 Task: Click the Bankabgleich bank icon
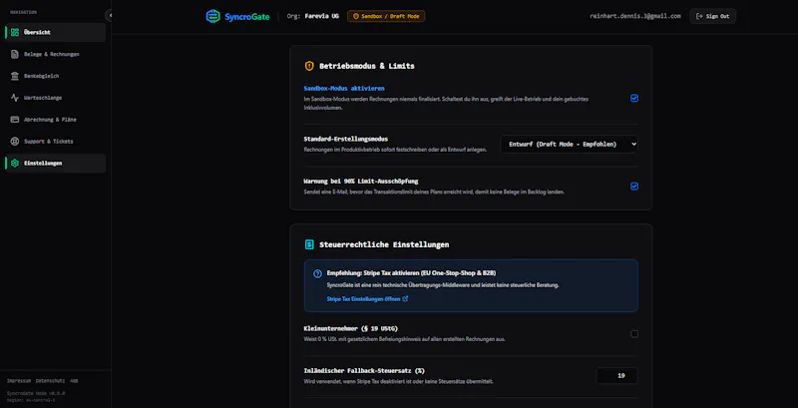[15, 76]
